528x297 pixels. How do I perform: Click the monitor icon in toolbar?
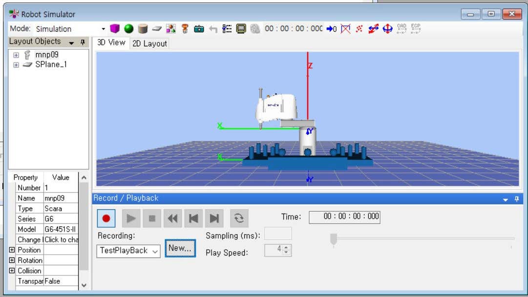241,29
